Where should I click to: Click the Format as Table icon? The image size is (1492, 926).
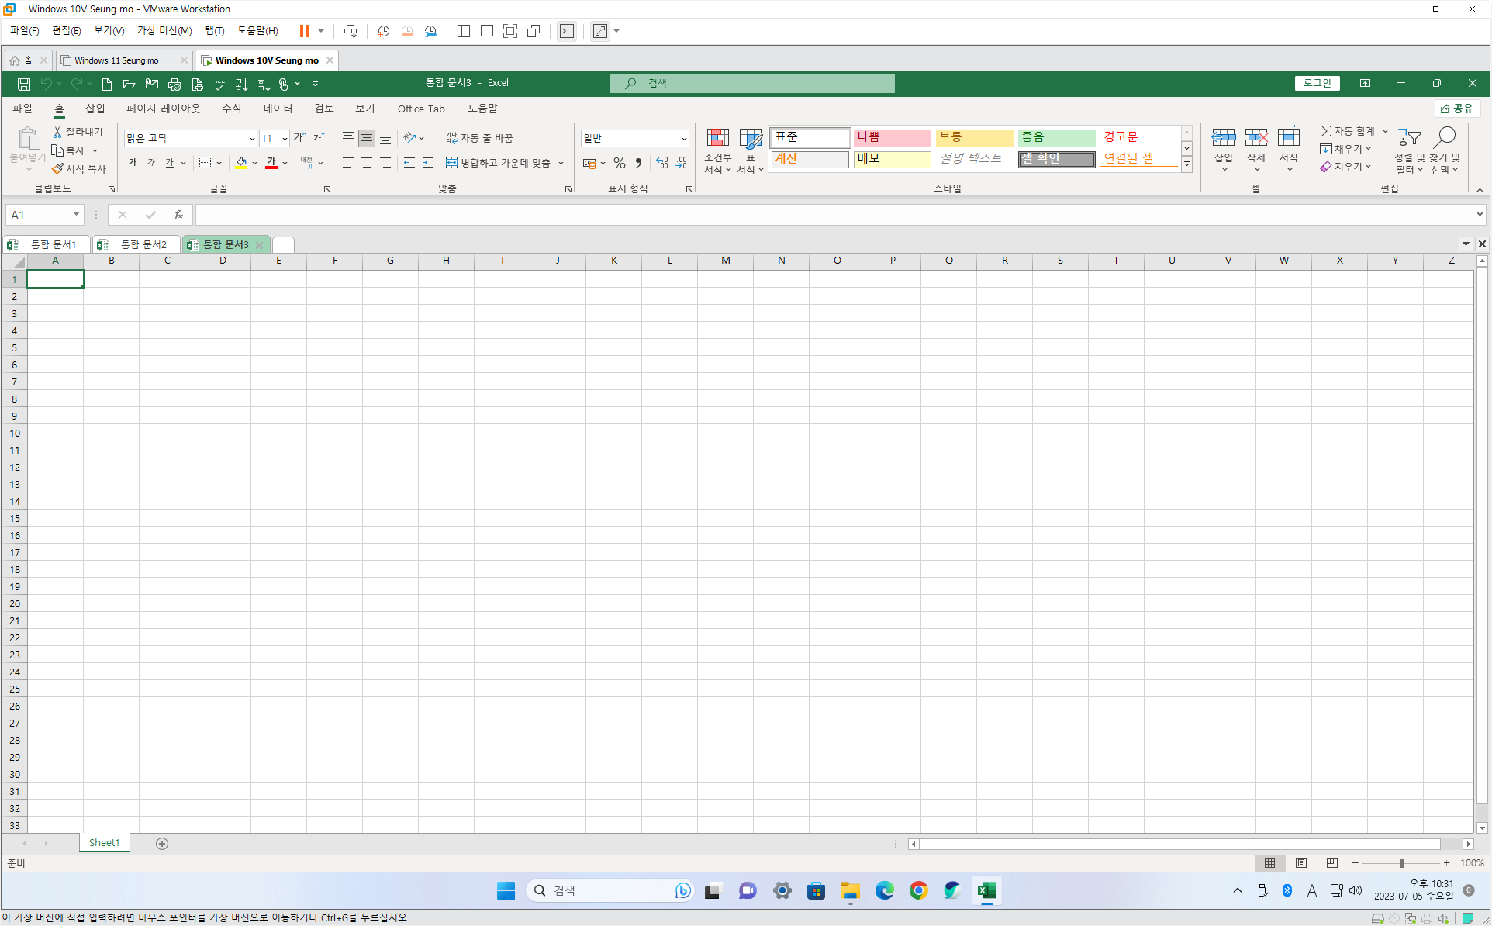pyautogui.click(x=750, y=140)
